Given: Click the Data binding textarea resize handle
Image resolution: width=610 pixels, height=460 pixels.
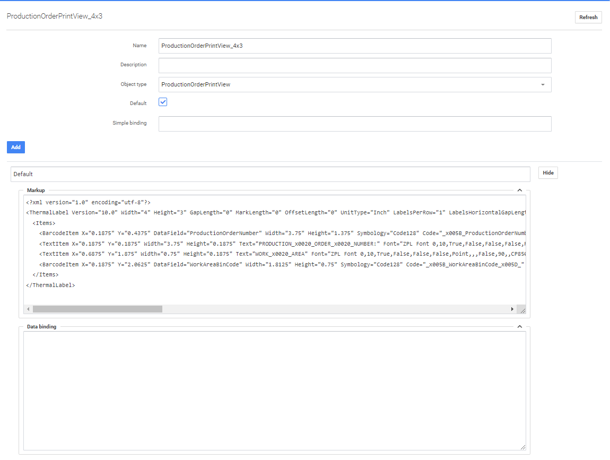Looking at the screenshot, I should tap(522, 447).
